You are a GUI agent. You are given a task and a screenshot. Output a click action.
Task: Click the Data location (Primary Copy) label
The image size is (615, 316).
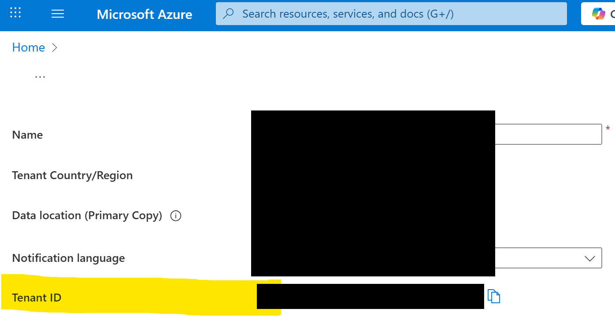[x=87, y=215]
